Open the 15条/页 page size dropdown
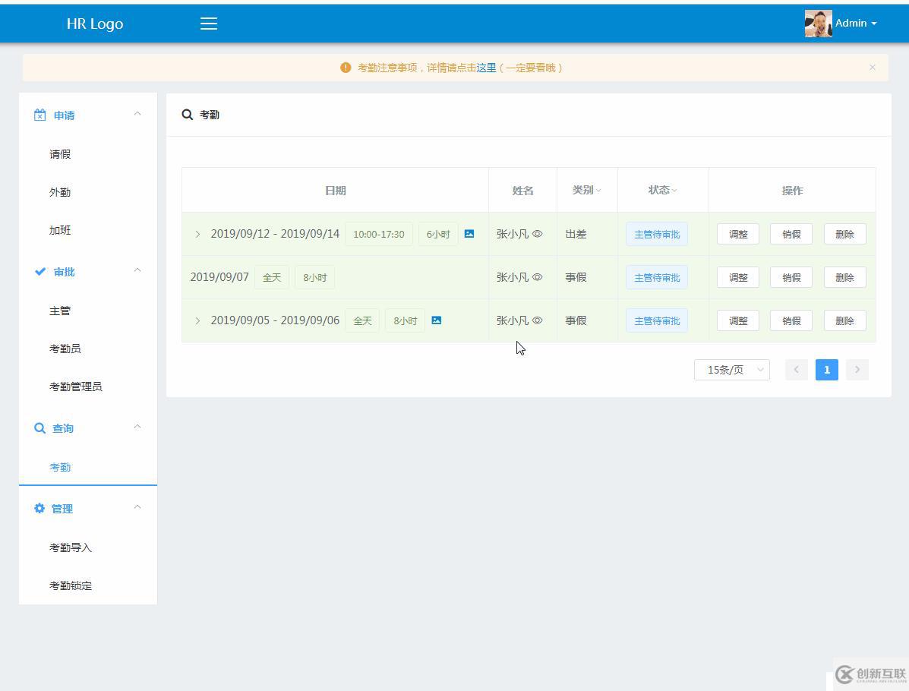 tap(731, 370)
